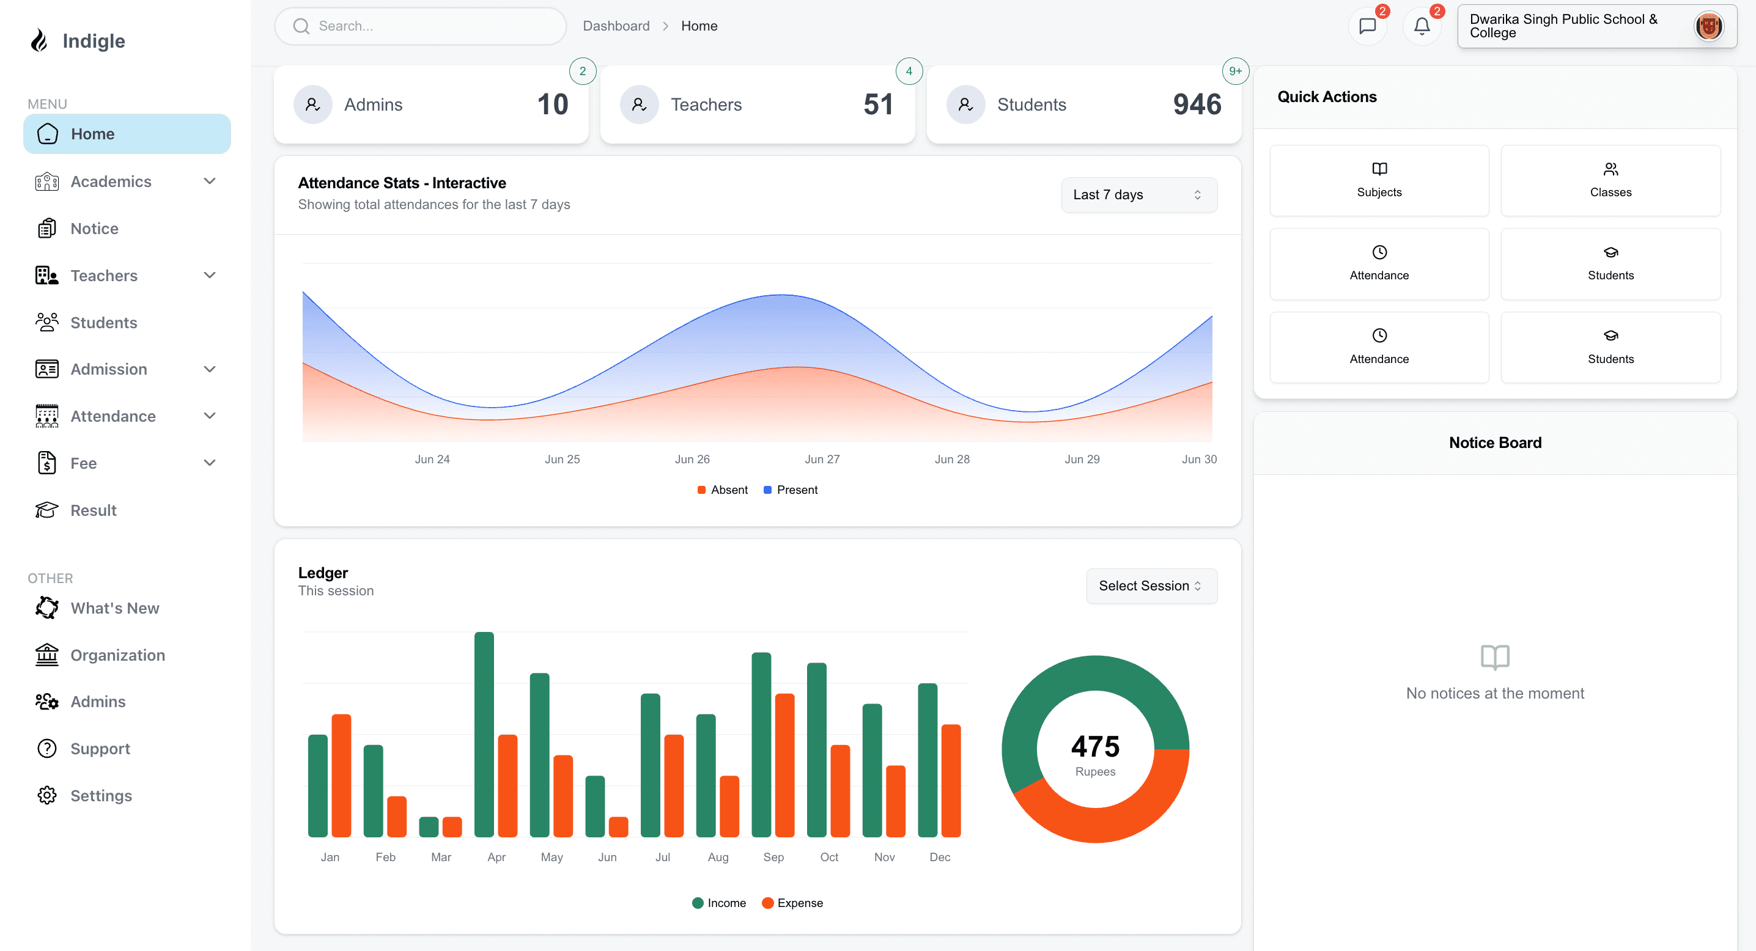Open Settings from the sidebar

[x=100, y=796]
